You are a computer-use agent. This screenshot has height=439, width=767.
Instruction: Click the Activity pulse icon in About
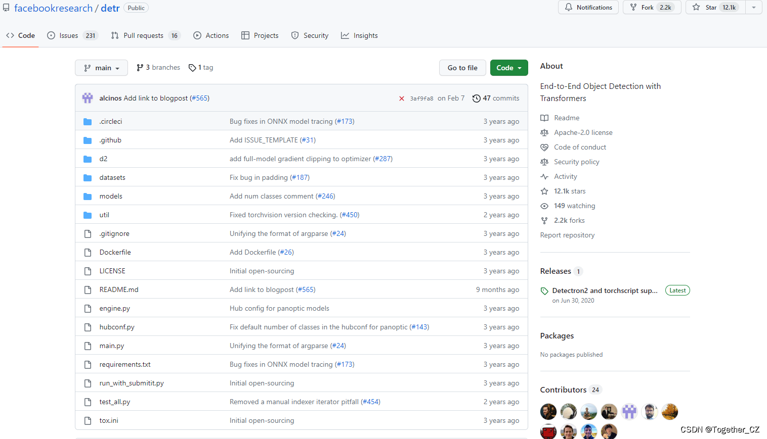544,176
